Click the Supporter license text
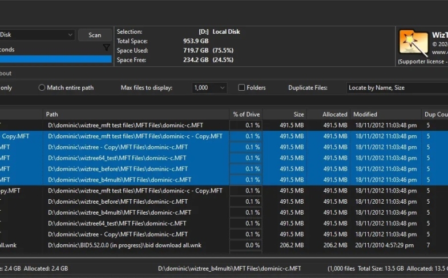 (423, 62)
